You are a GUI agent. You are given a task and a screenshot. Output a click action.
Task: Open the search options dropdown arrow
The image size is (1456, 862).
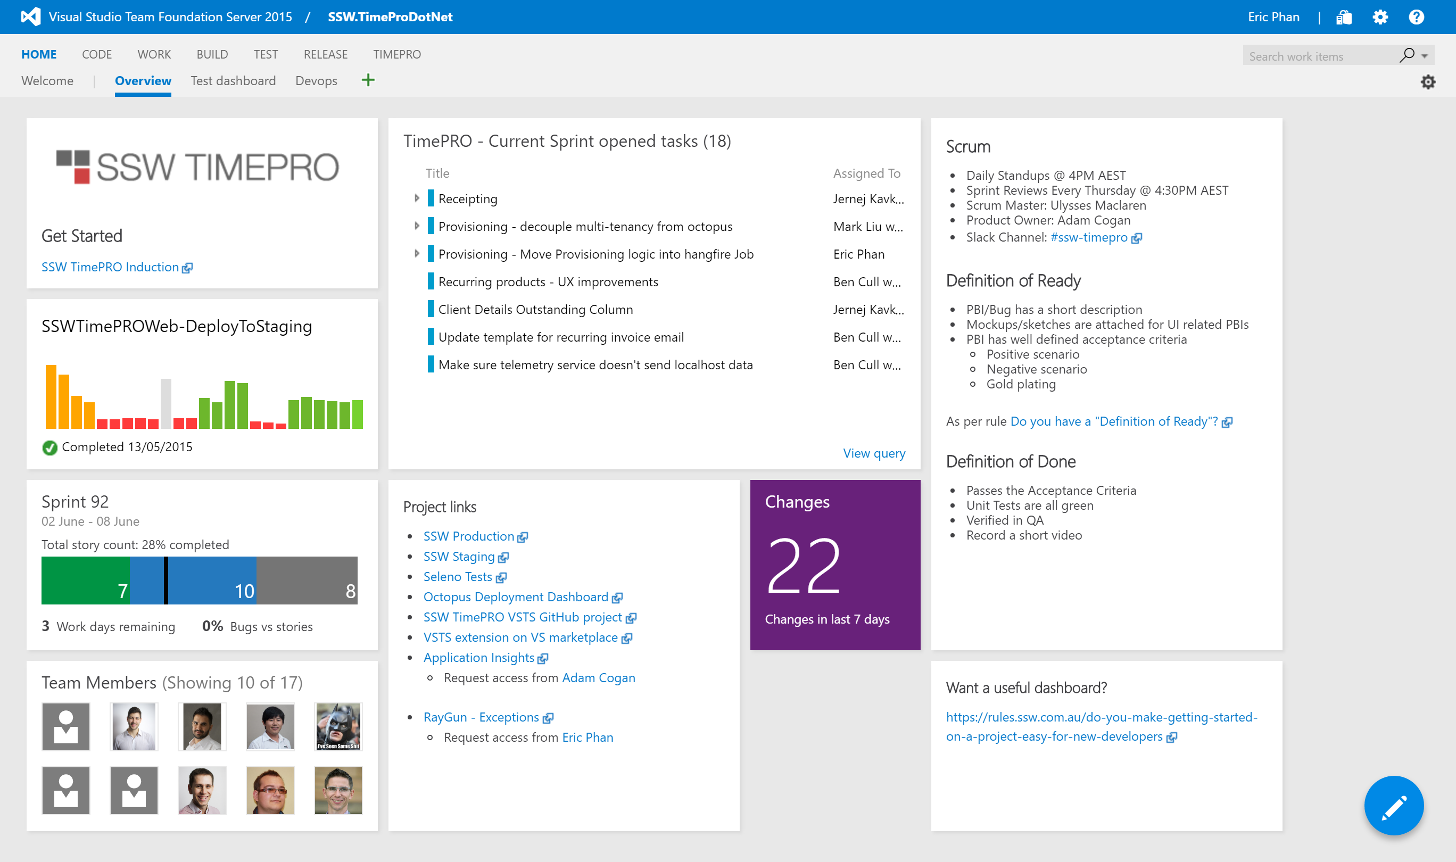[1425, 56]
